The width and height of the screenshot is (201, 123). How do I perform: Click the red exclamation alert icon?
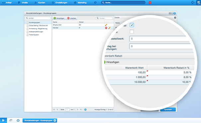point(150,3)
